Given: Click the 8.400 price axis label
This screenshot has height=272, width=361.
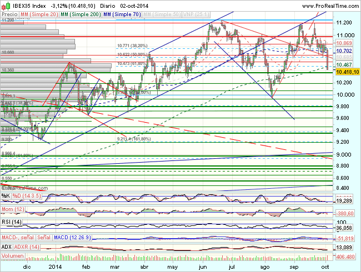Looking at the screenshot, I should 343,188.
